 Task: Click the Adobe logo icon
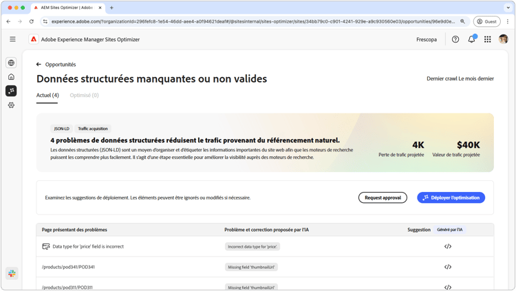tap(34, 39)
